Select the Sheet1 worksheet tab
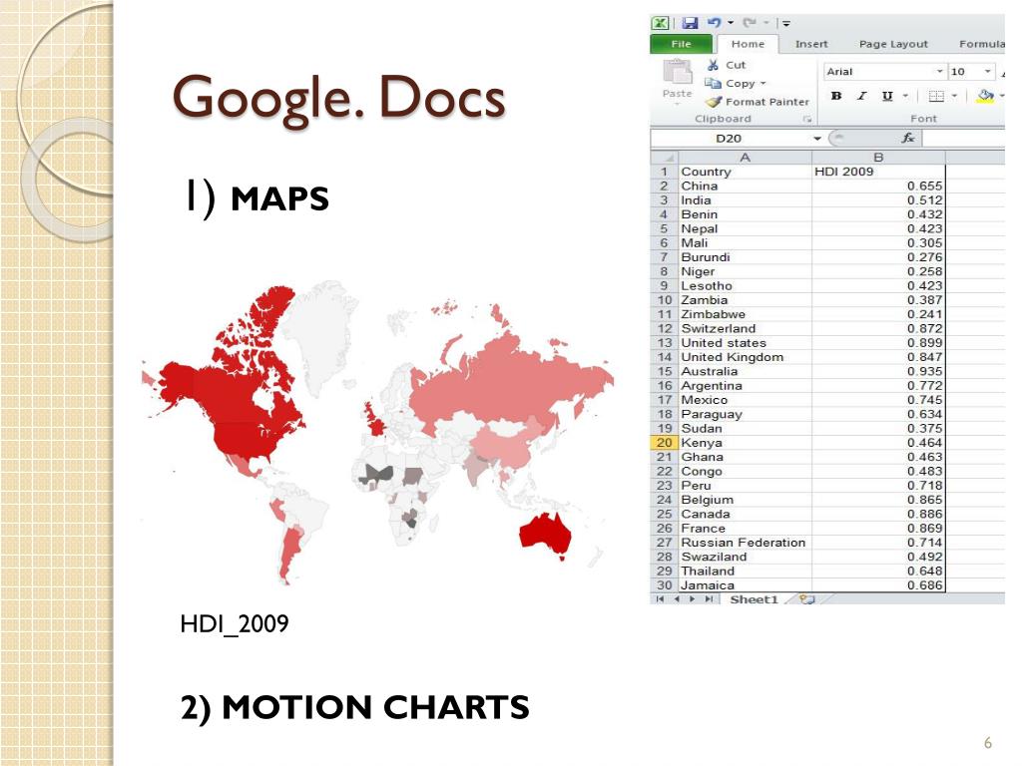This screenshot has height=766, width=1022. coord(755,599)
